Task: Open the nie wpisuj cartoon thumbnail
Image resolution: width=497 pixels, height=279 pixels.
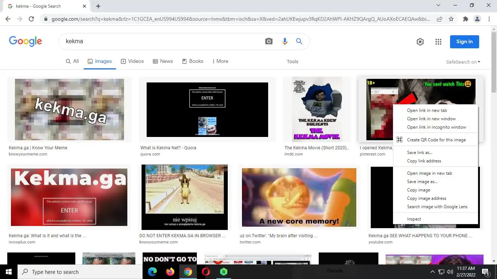Action: pyautogui.click(x=184, y=197)
